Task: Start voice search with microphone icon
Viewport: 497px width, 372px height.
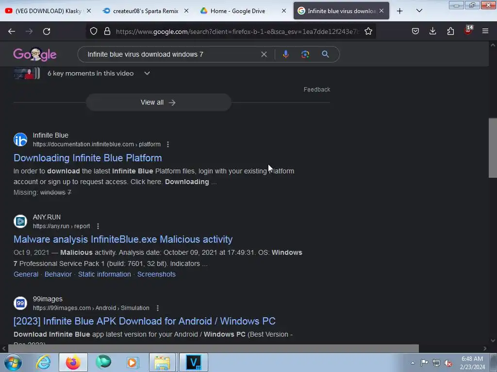Action: 285,54
